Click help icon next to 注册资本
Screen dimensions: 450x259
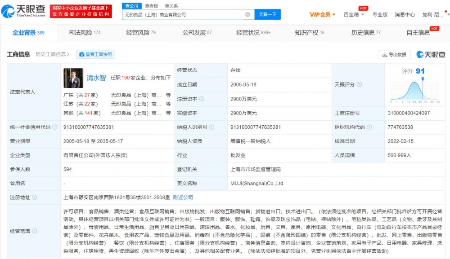(202, 99)
